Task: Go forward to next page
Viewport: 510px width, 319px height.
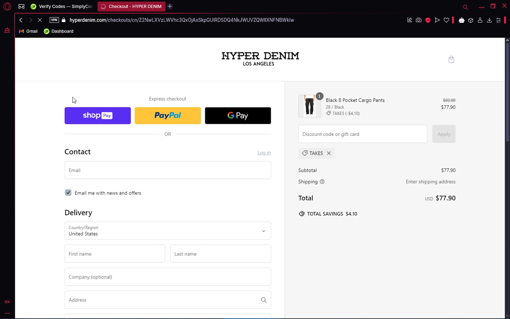Action: pyautogui.click(x=31, y=20)
